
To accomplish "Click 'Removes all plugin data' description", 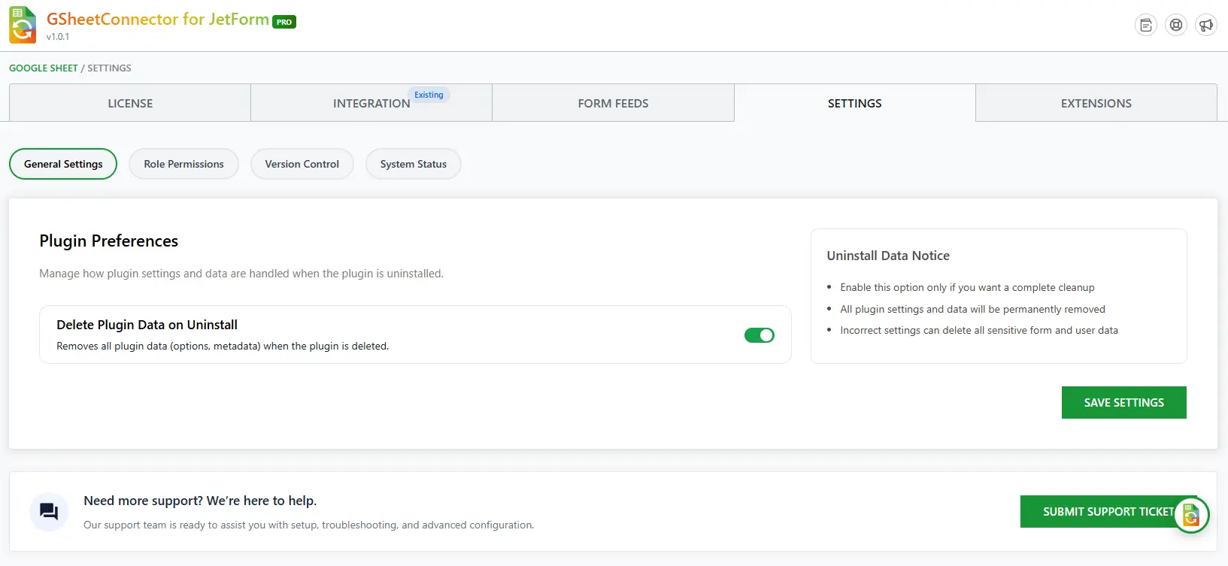I will click(x=223, y=346).
